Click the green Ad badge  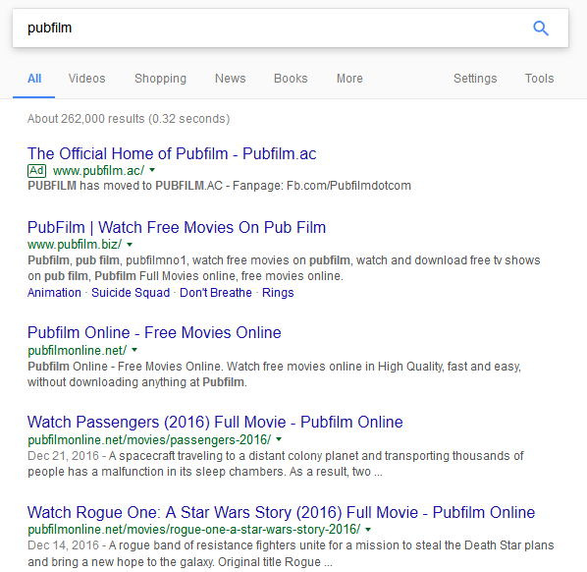coord(36,171)
